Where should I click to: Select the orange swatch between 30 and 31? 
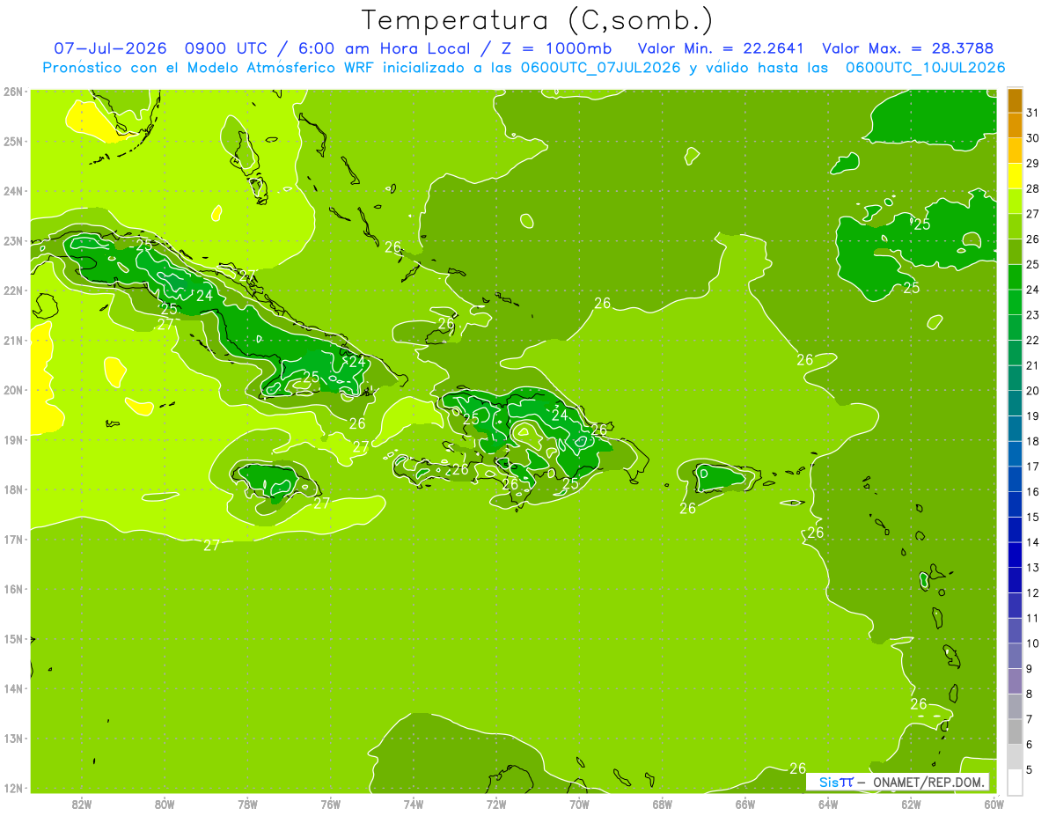(x=1015, y=125)
